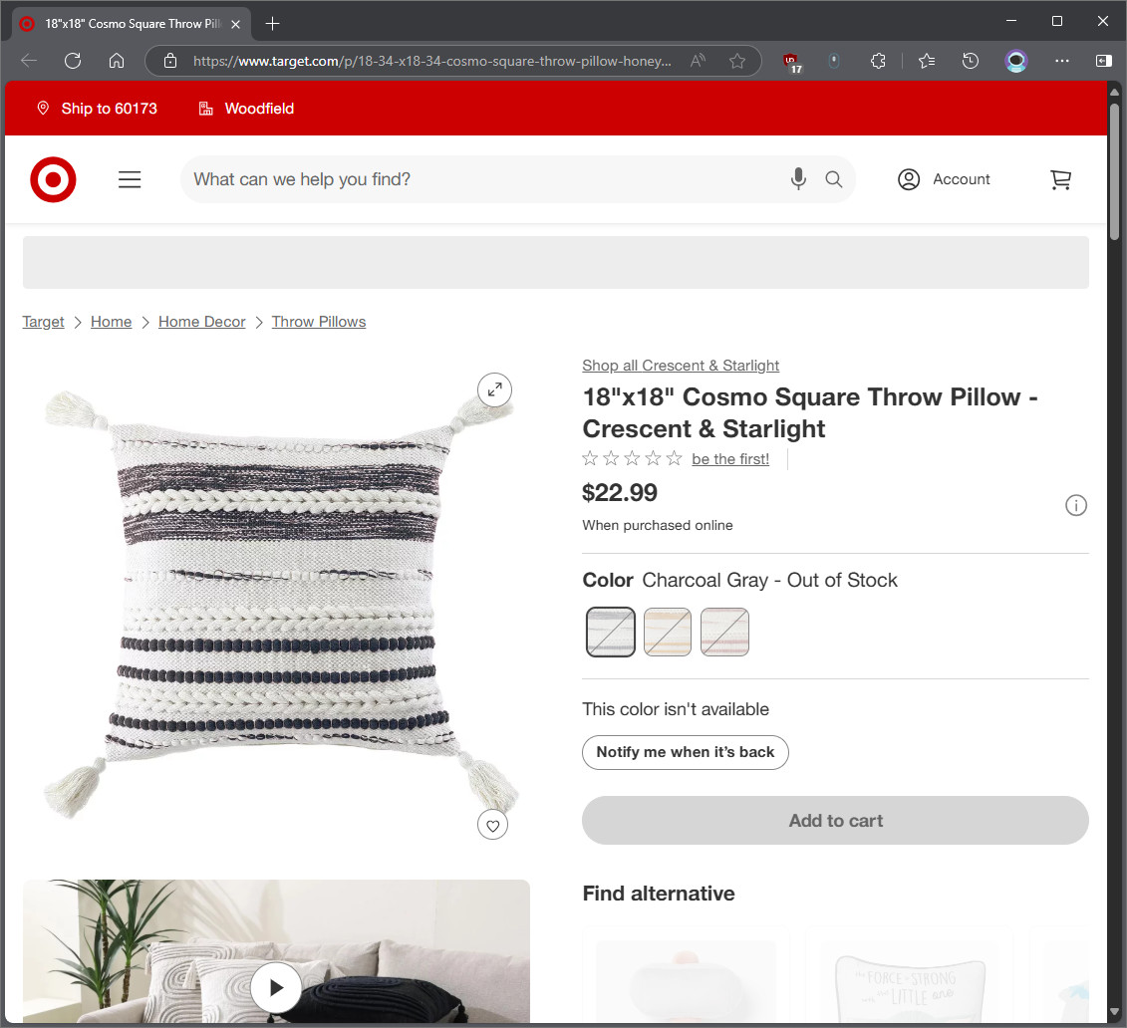Expand the pillow image to fullscreen

click(x=494, y=390)
